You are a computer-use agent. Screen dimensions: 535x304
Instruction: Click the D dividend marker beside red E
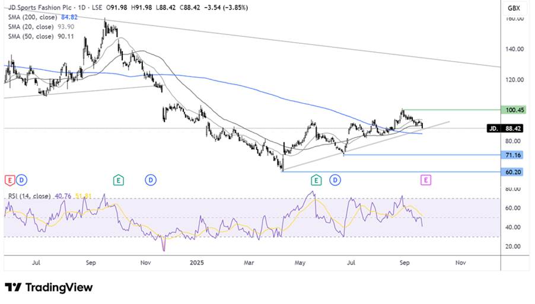[x=21, y=180]
